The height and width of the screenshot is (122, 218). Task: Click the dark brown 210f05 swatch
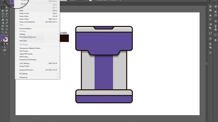click(x=64, y=38)
